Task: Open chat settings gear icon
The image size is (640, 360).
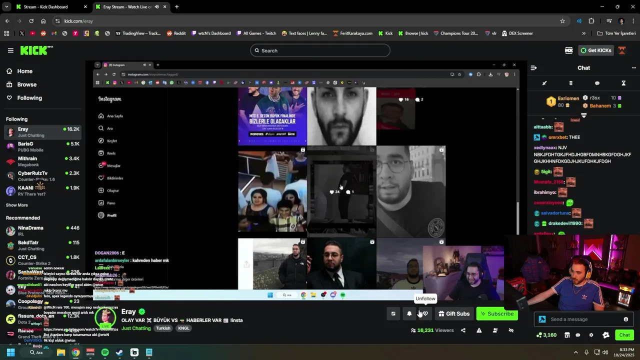Action: point(591,335)
